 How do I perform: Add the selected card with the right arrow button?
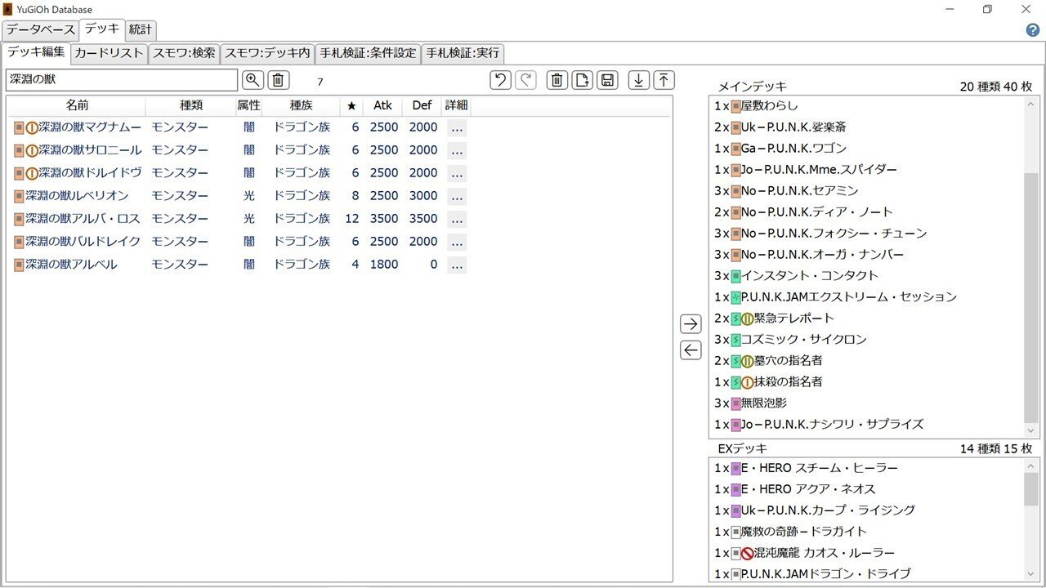click(691, 324)
